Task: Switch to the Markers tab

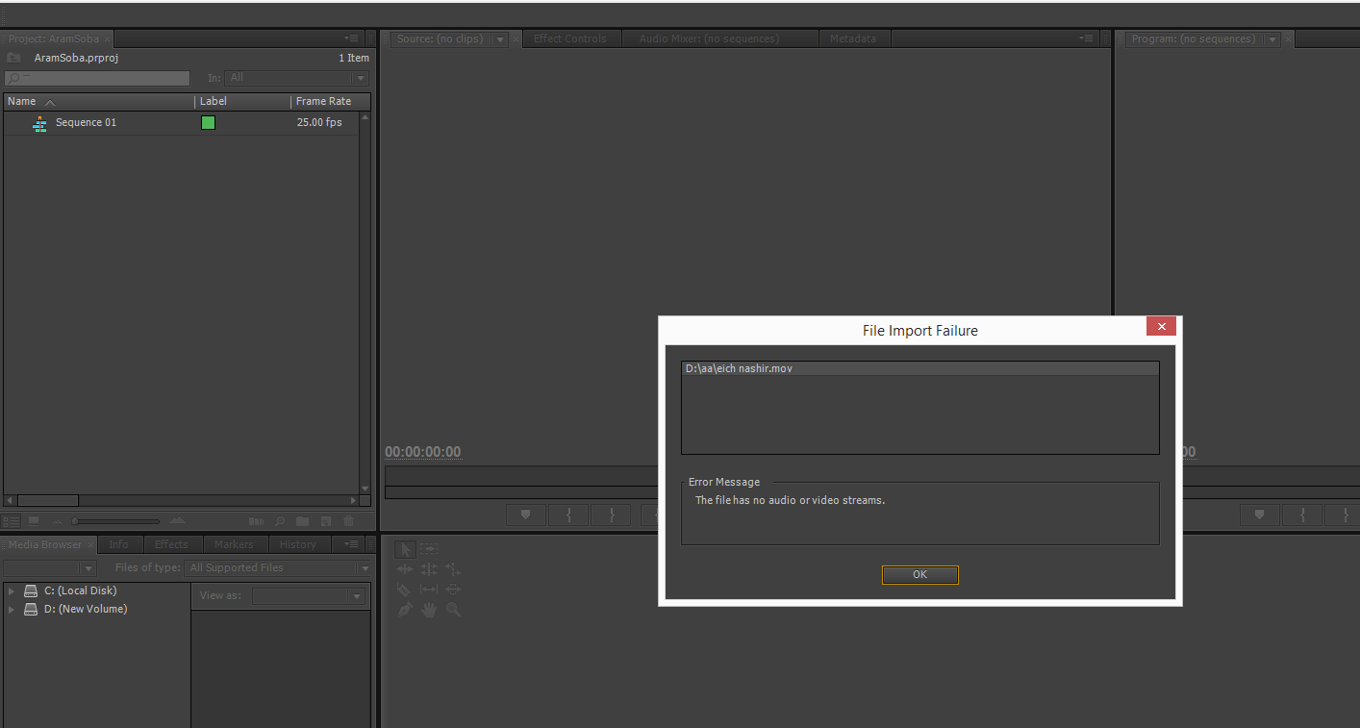Action: coord(234,544)
